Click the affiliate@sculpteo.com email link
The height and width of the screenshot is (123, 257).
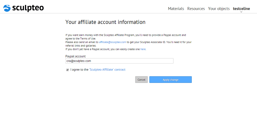113,42
